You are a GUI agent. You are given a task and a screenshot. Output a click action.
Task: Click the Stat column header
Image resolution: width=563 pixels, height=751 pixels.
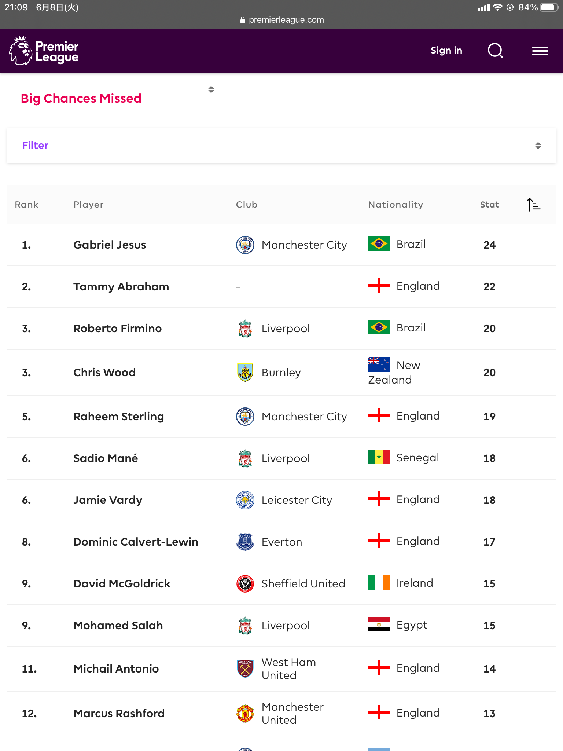click(489, 205)
